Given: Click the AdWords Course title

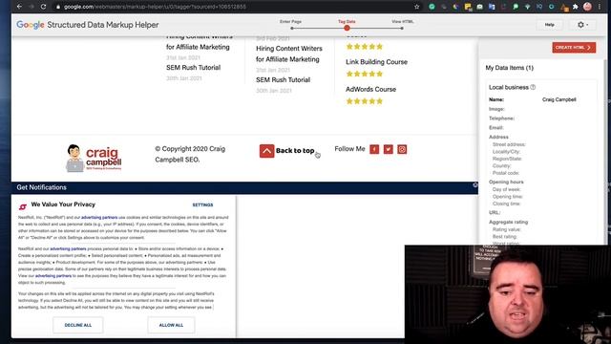Looking at the screenshot, I should [x=370, y=89].
